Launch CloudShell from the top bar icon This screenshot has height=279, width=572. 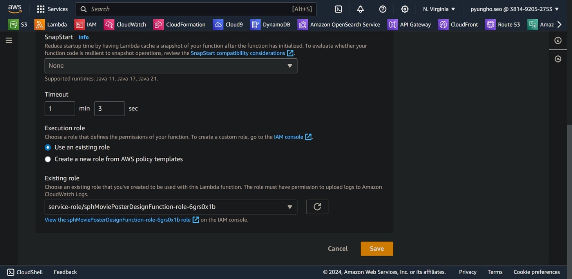coord(338,9)
